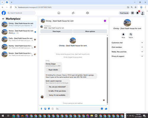Select the Facebook browser tab
This screenshot has width=148, height=118.
(7, 2)
